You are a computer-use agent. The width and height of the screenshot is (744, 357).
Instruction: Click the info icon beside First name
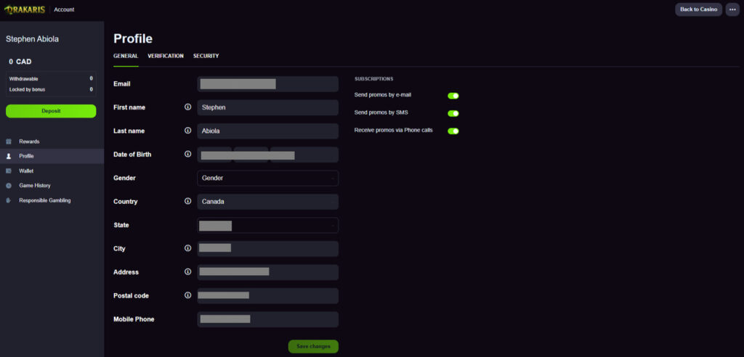[x=188, y=107]
